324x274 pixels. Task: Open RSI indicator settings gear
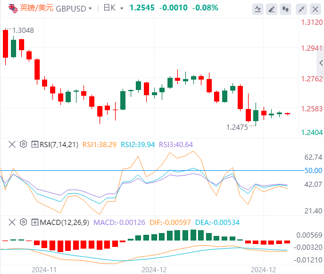pyautogui.click(x=24, y=144)
